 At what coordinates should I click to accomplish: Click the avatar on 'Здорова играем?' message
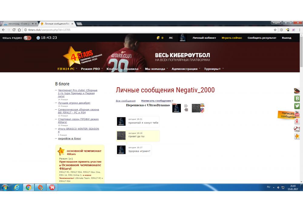click(x=121, y=150)
